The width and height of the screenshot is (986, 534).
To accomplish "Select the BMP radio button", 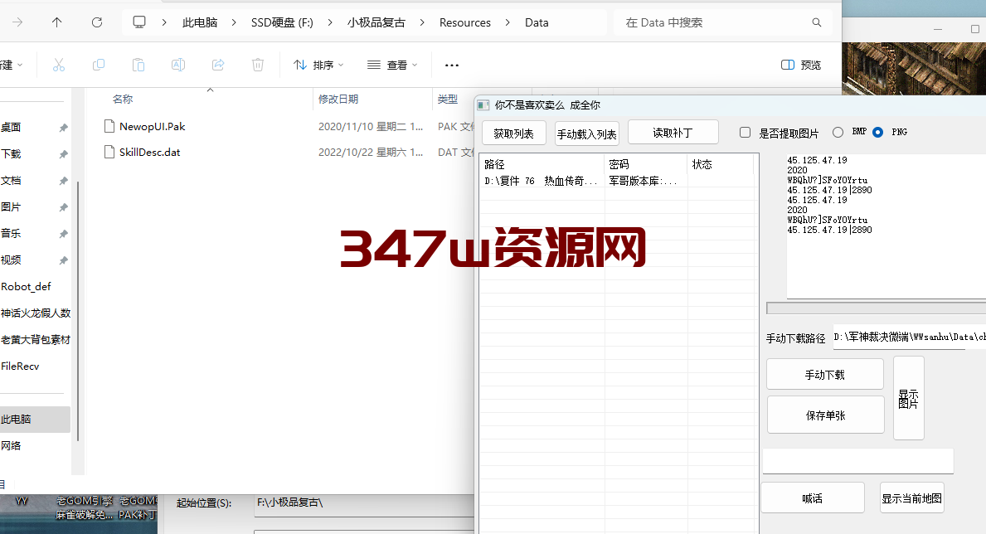I will point(838,132).
